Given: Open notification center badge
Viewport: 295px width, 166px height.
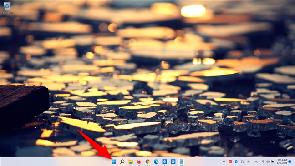Looking at the screenshot, I should coord(290,161).
